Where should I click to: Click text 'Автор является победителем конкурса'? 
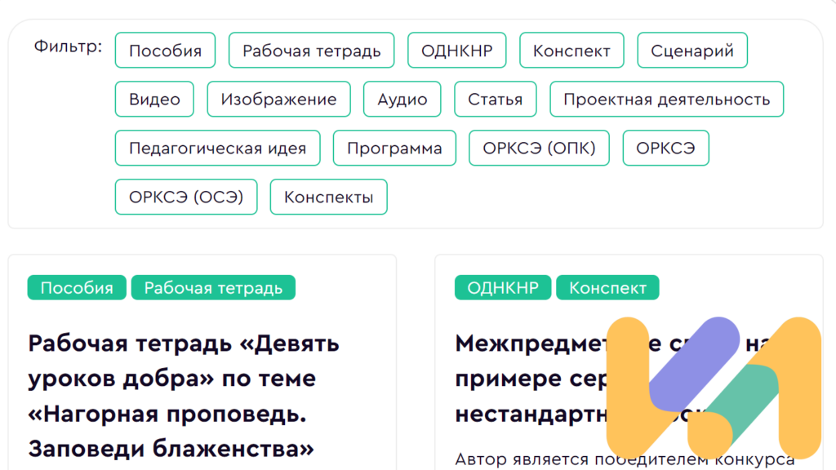click(625, 459)
